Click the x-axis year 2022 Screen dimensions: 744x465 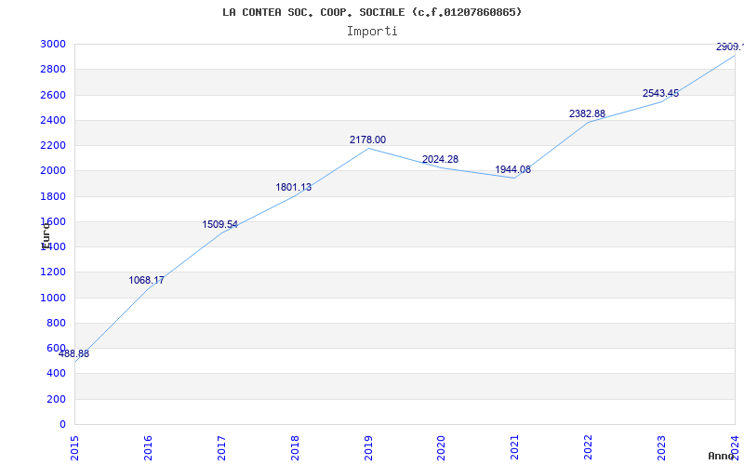pyautogui.click(x=589, y=448)
